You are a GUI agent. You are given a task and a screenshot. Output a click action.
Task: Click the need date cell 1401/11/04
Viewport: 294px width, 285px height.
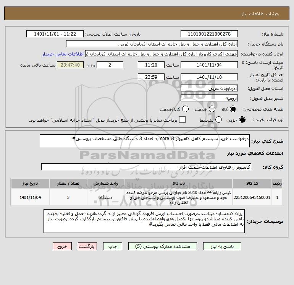(30, 197)
